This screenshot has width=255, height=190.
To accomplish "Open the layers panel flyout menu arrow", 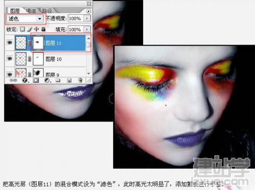I will coord(88,11).
